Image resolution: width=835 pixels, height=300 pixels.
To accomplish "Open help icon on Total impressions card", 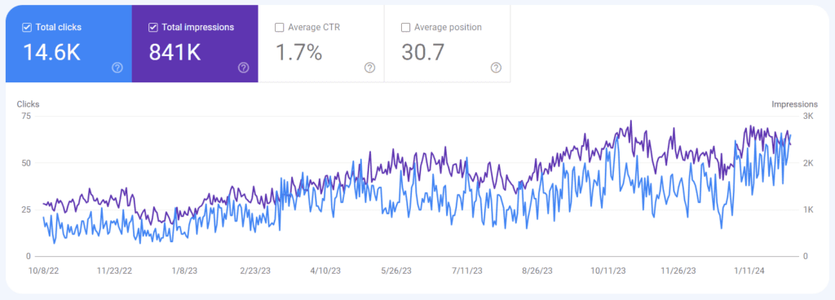I will click(x=243, y=68).
